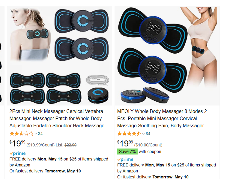The width and height of the screenshot is (227, 179).
Task: Open the MEOLY Whole Body Massager product image
Action: pyautogui.click(x=167, y=56)
